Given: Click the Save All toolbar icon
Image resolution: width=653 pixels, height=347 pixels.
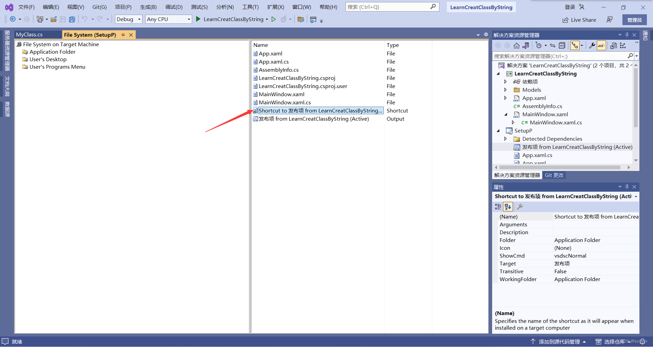Looking at the screenshot, I should coord(72,19).
